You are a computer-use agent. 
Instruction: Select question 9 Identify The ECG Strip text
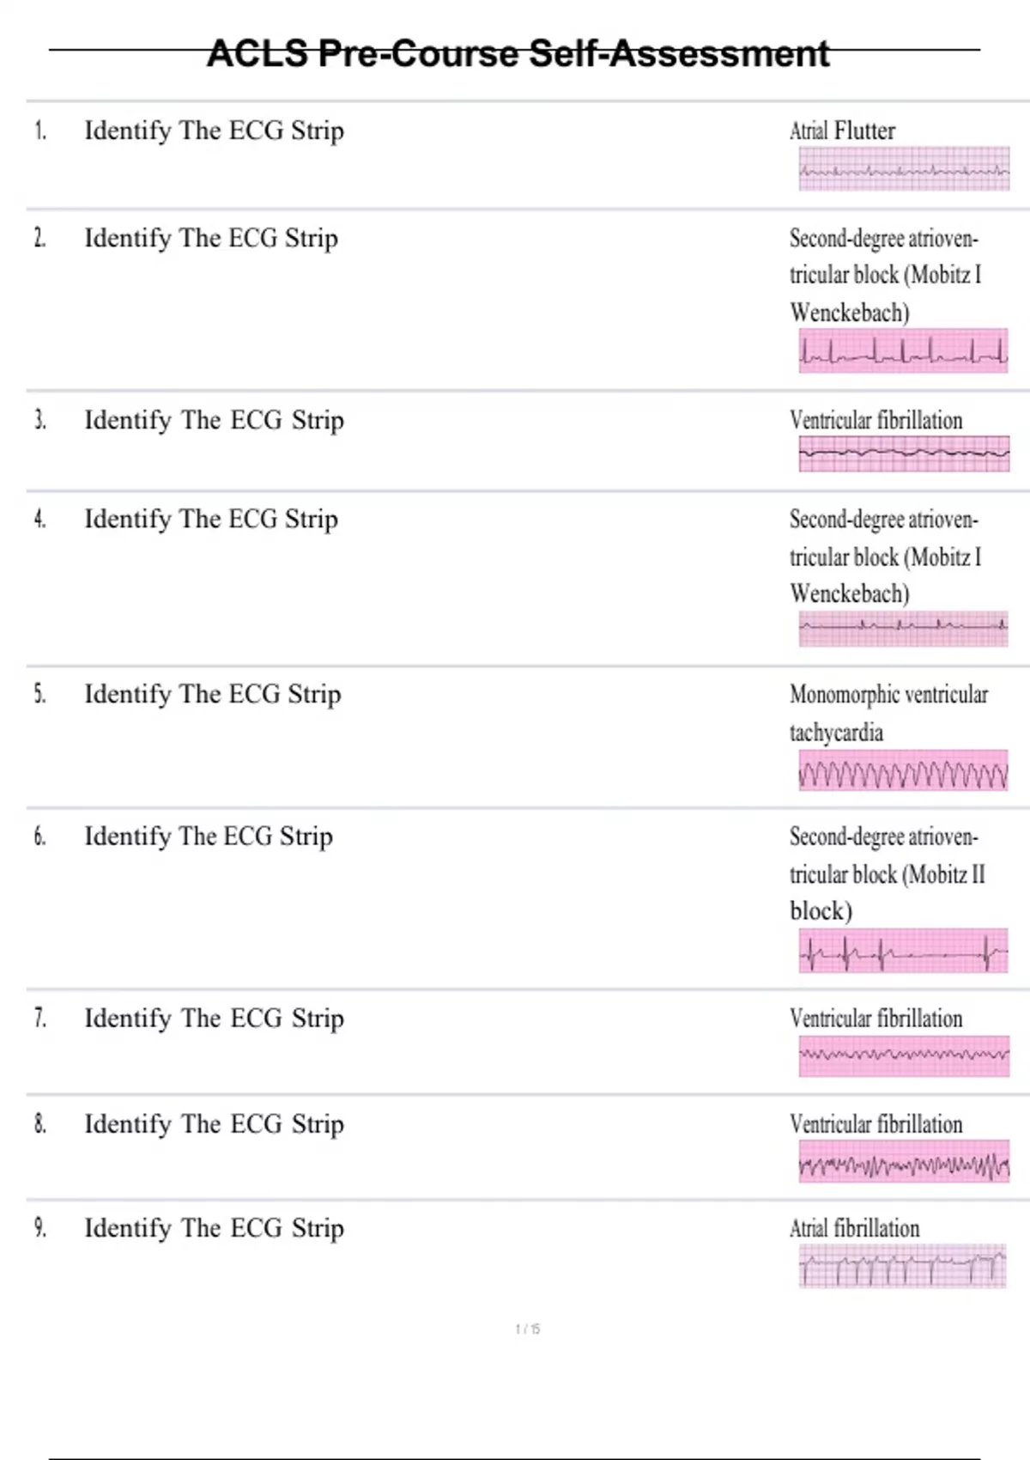[x=214, y=1228]
